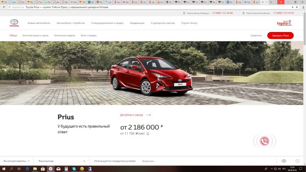Click the heart favorites icon in bottom bar
The width and height of the screenshot is (306, 172).
297,161
